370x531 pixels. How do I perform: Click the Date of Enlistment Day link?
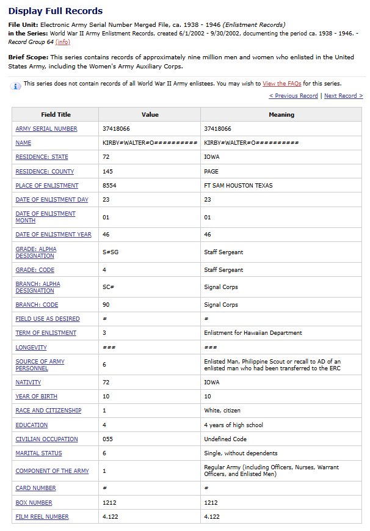52,200
